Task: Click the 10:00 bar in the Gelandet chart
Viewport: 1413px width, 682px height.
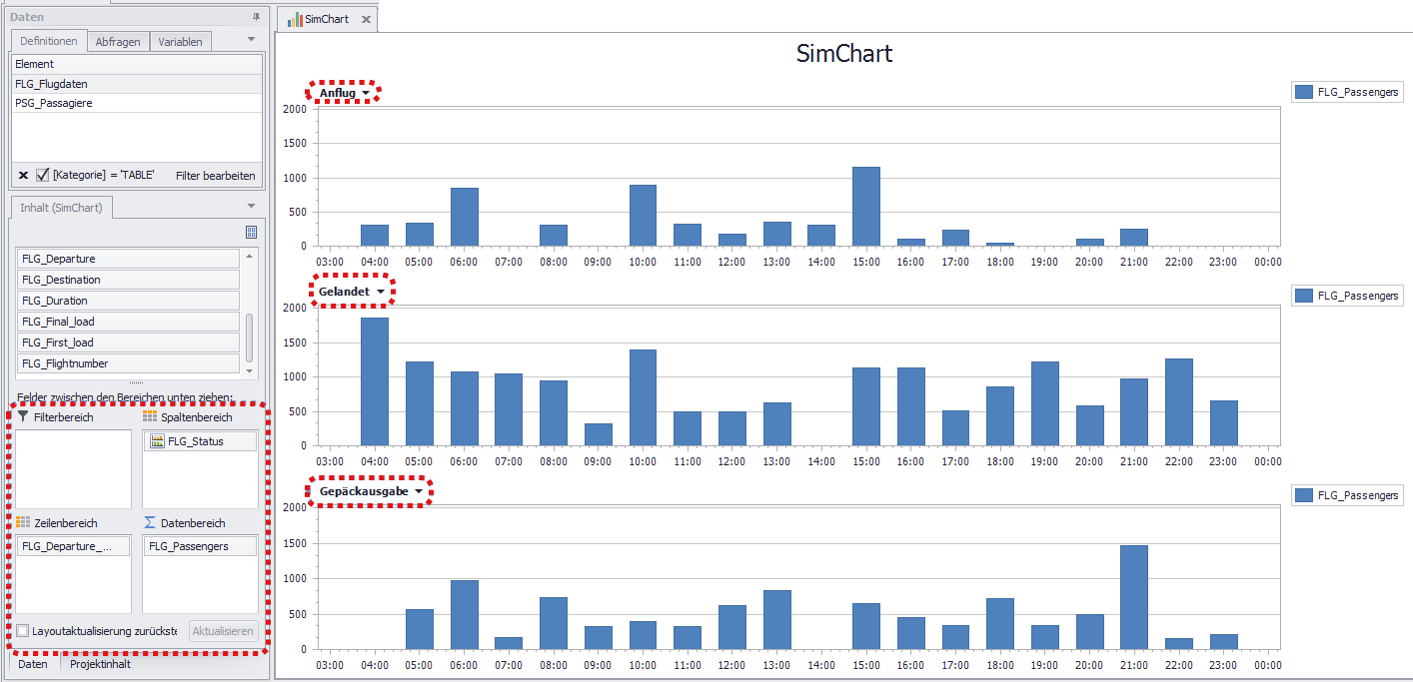Action: click(x=644, y=397)
